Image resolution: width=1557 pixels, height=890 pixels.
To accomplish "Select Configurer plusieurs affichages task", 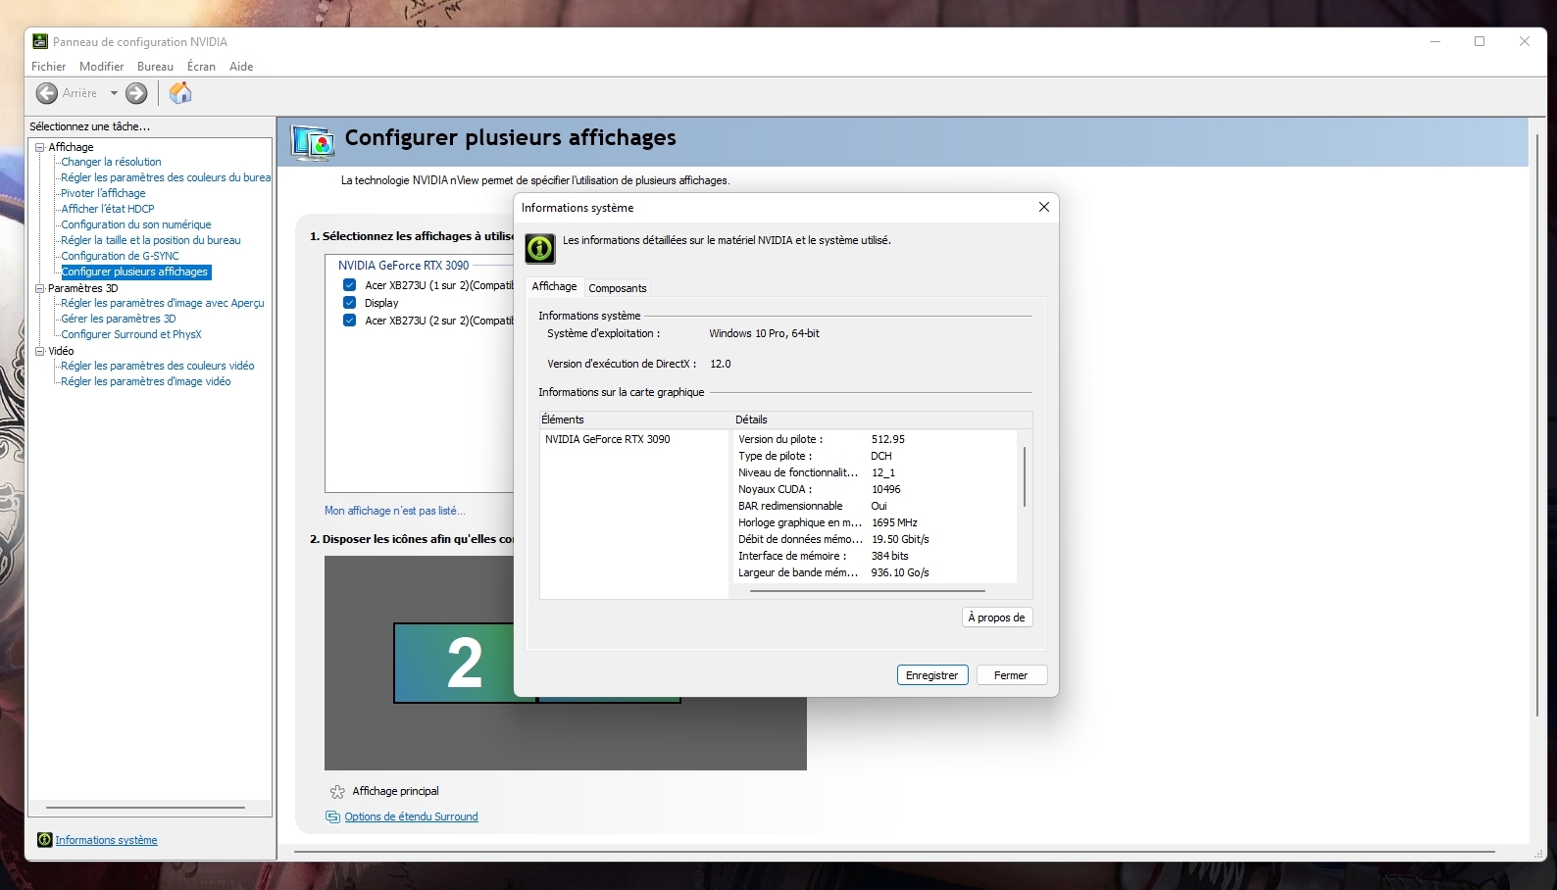I will [135, 272].
